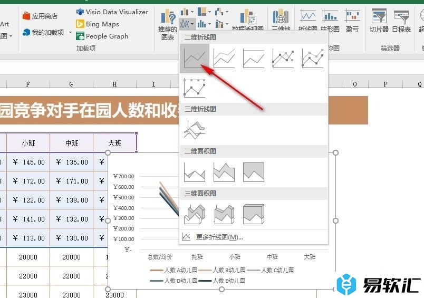This screenshot has height=298, width=424.
Task: Insert a 盈亏 win/loss sparkline
Action: (x=352, y=20)
